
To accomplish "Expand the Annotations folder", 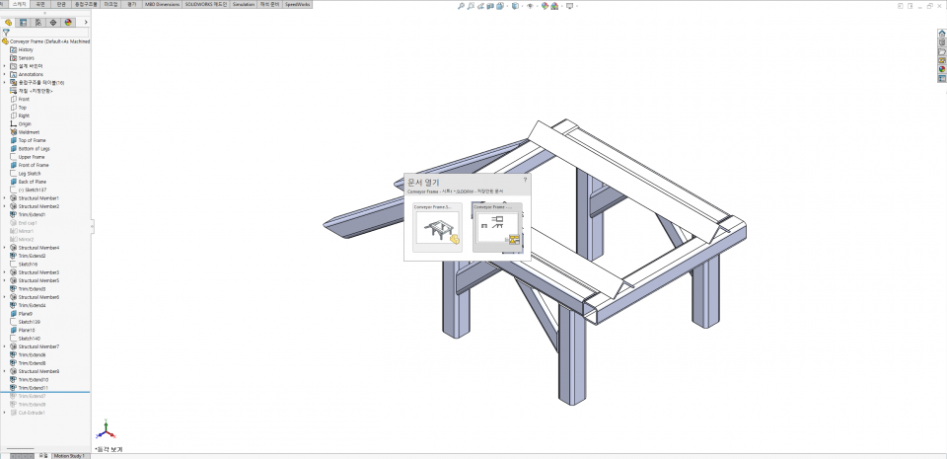I will 5,74.
